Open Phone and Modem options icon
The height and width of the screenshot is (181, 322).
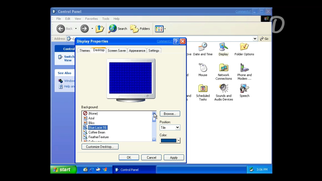(244, 72)
